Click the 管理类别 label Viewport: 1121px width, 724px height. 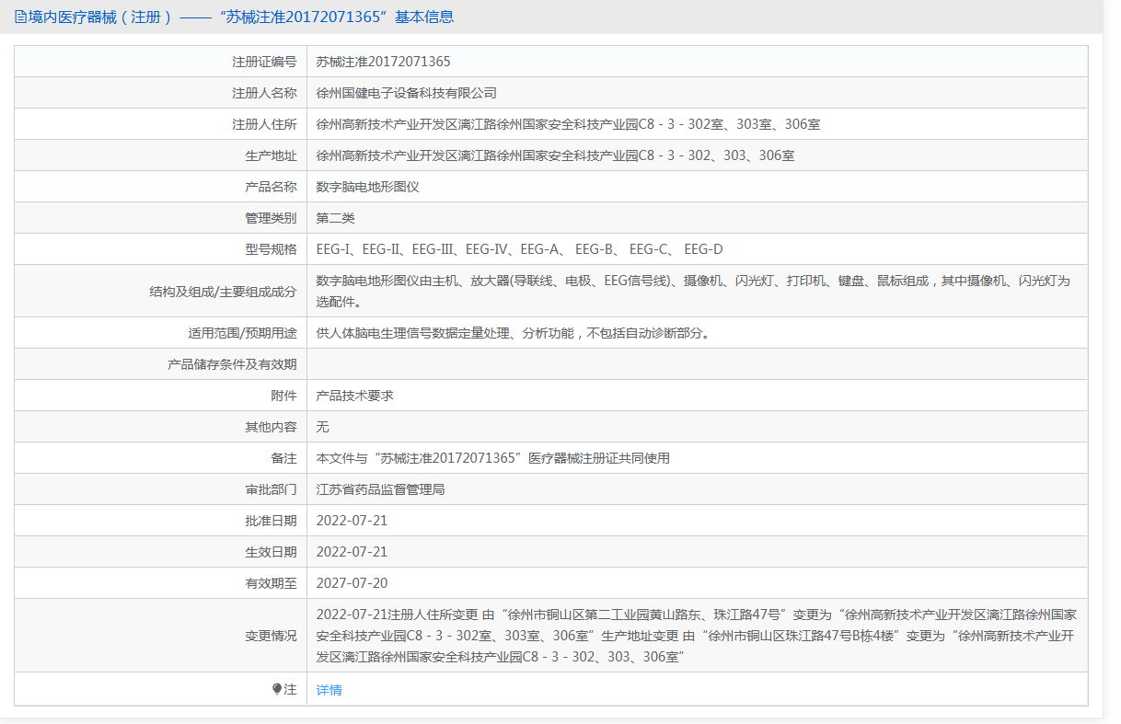tap(271, 218)
